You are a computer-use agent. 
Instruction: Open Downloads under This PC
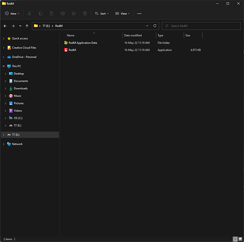21,89
